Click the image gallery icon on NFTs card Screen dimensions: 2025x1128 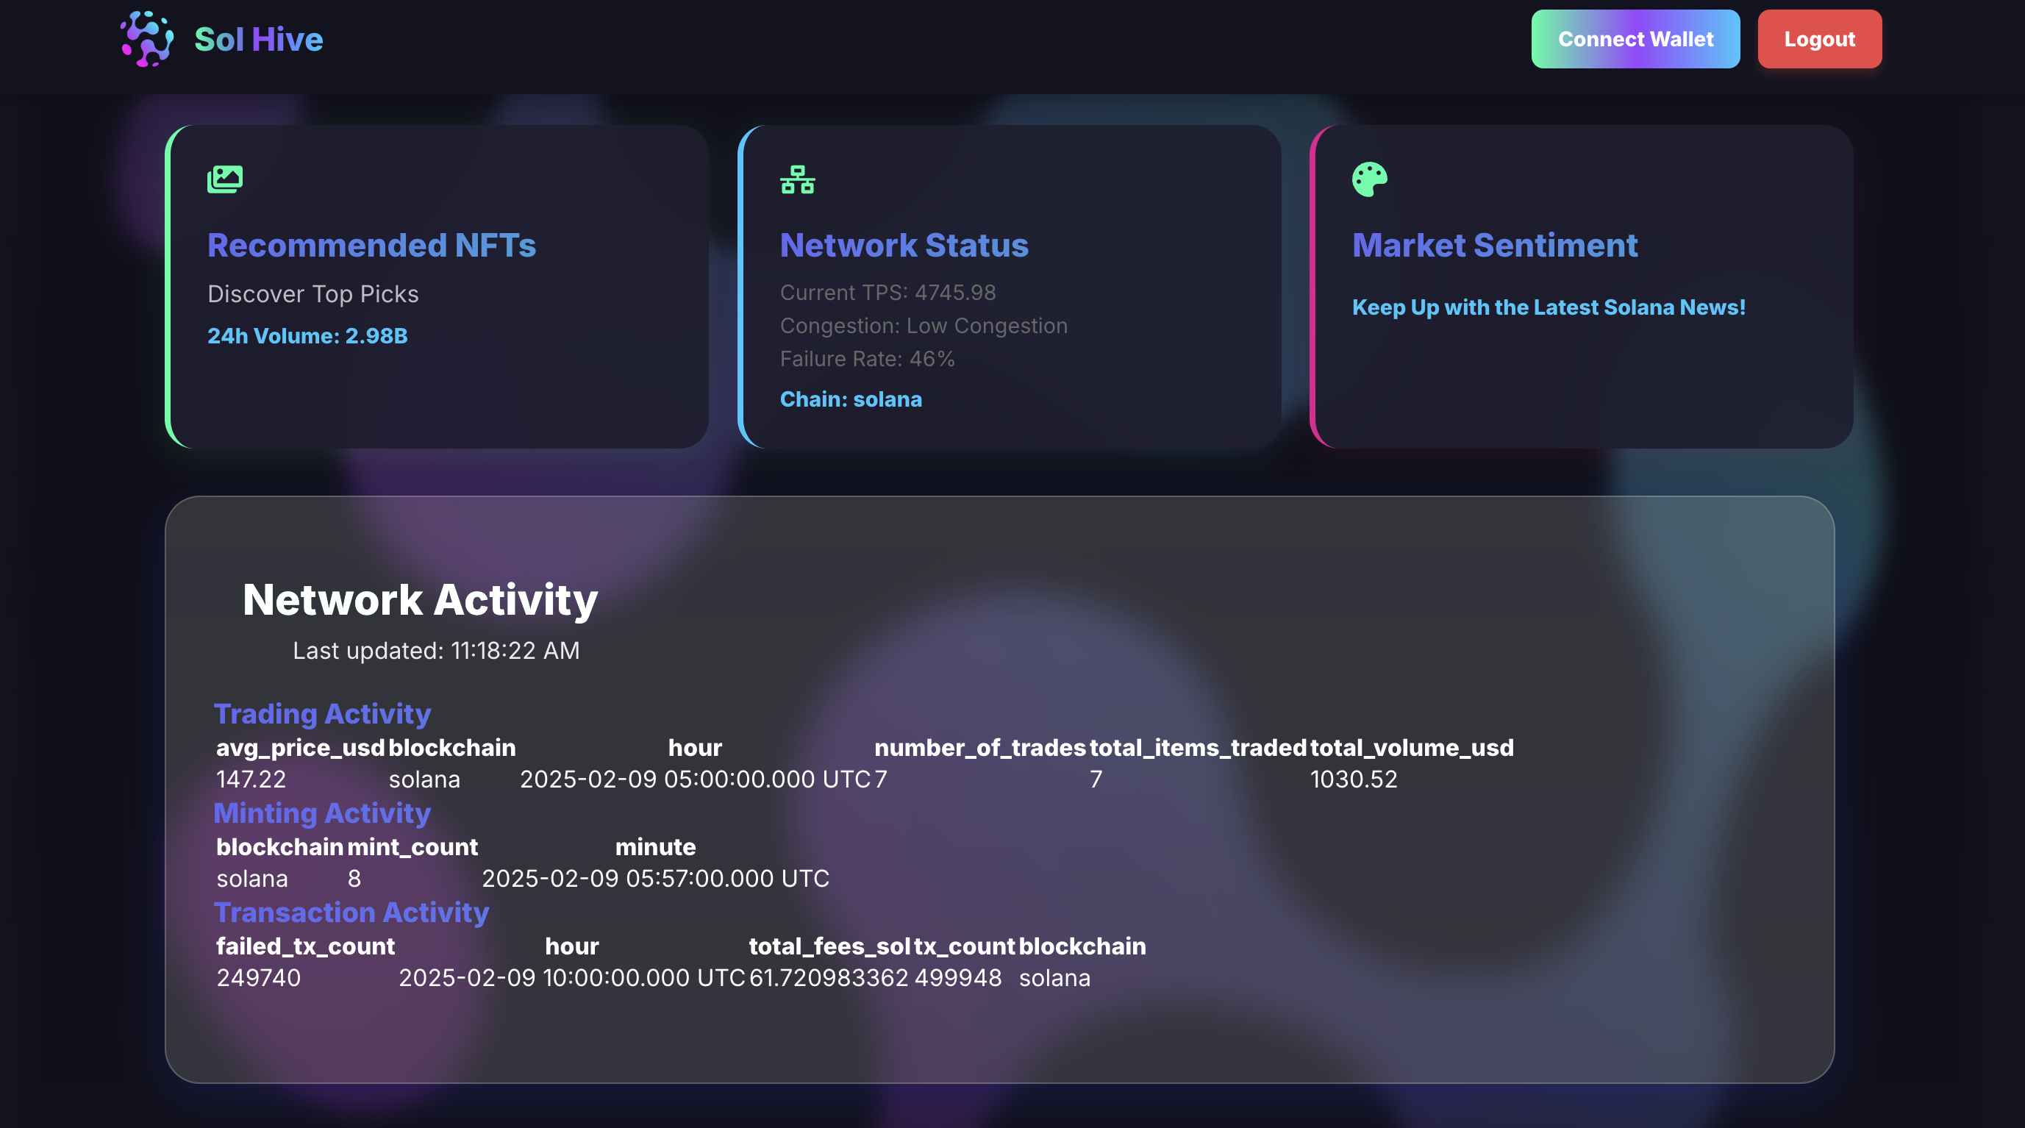[x=225, y=179]
